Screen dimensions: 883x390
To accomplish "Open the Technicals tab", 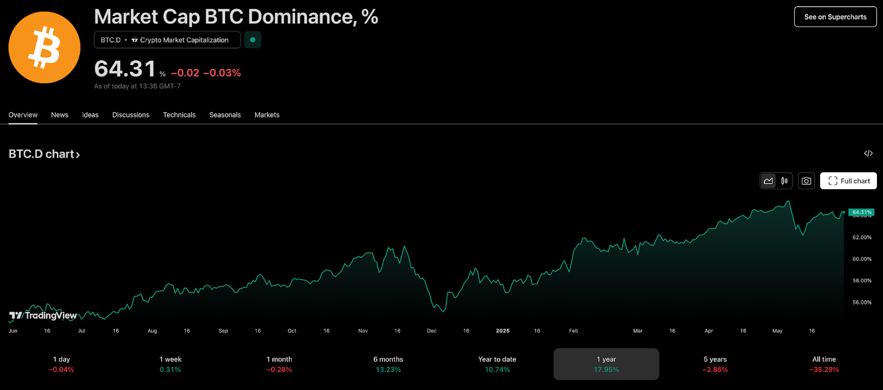I will pos(179,115).
